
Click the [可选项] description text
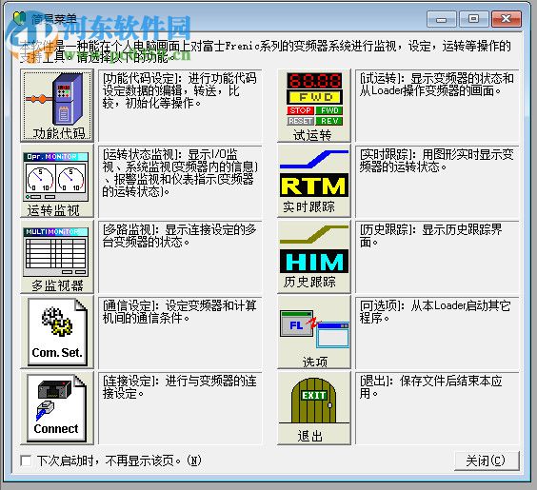click(x=435, y=312)
